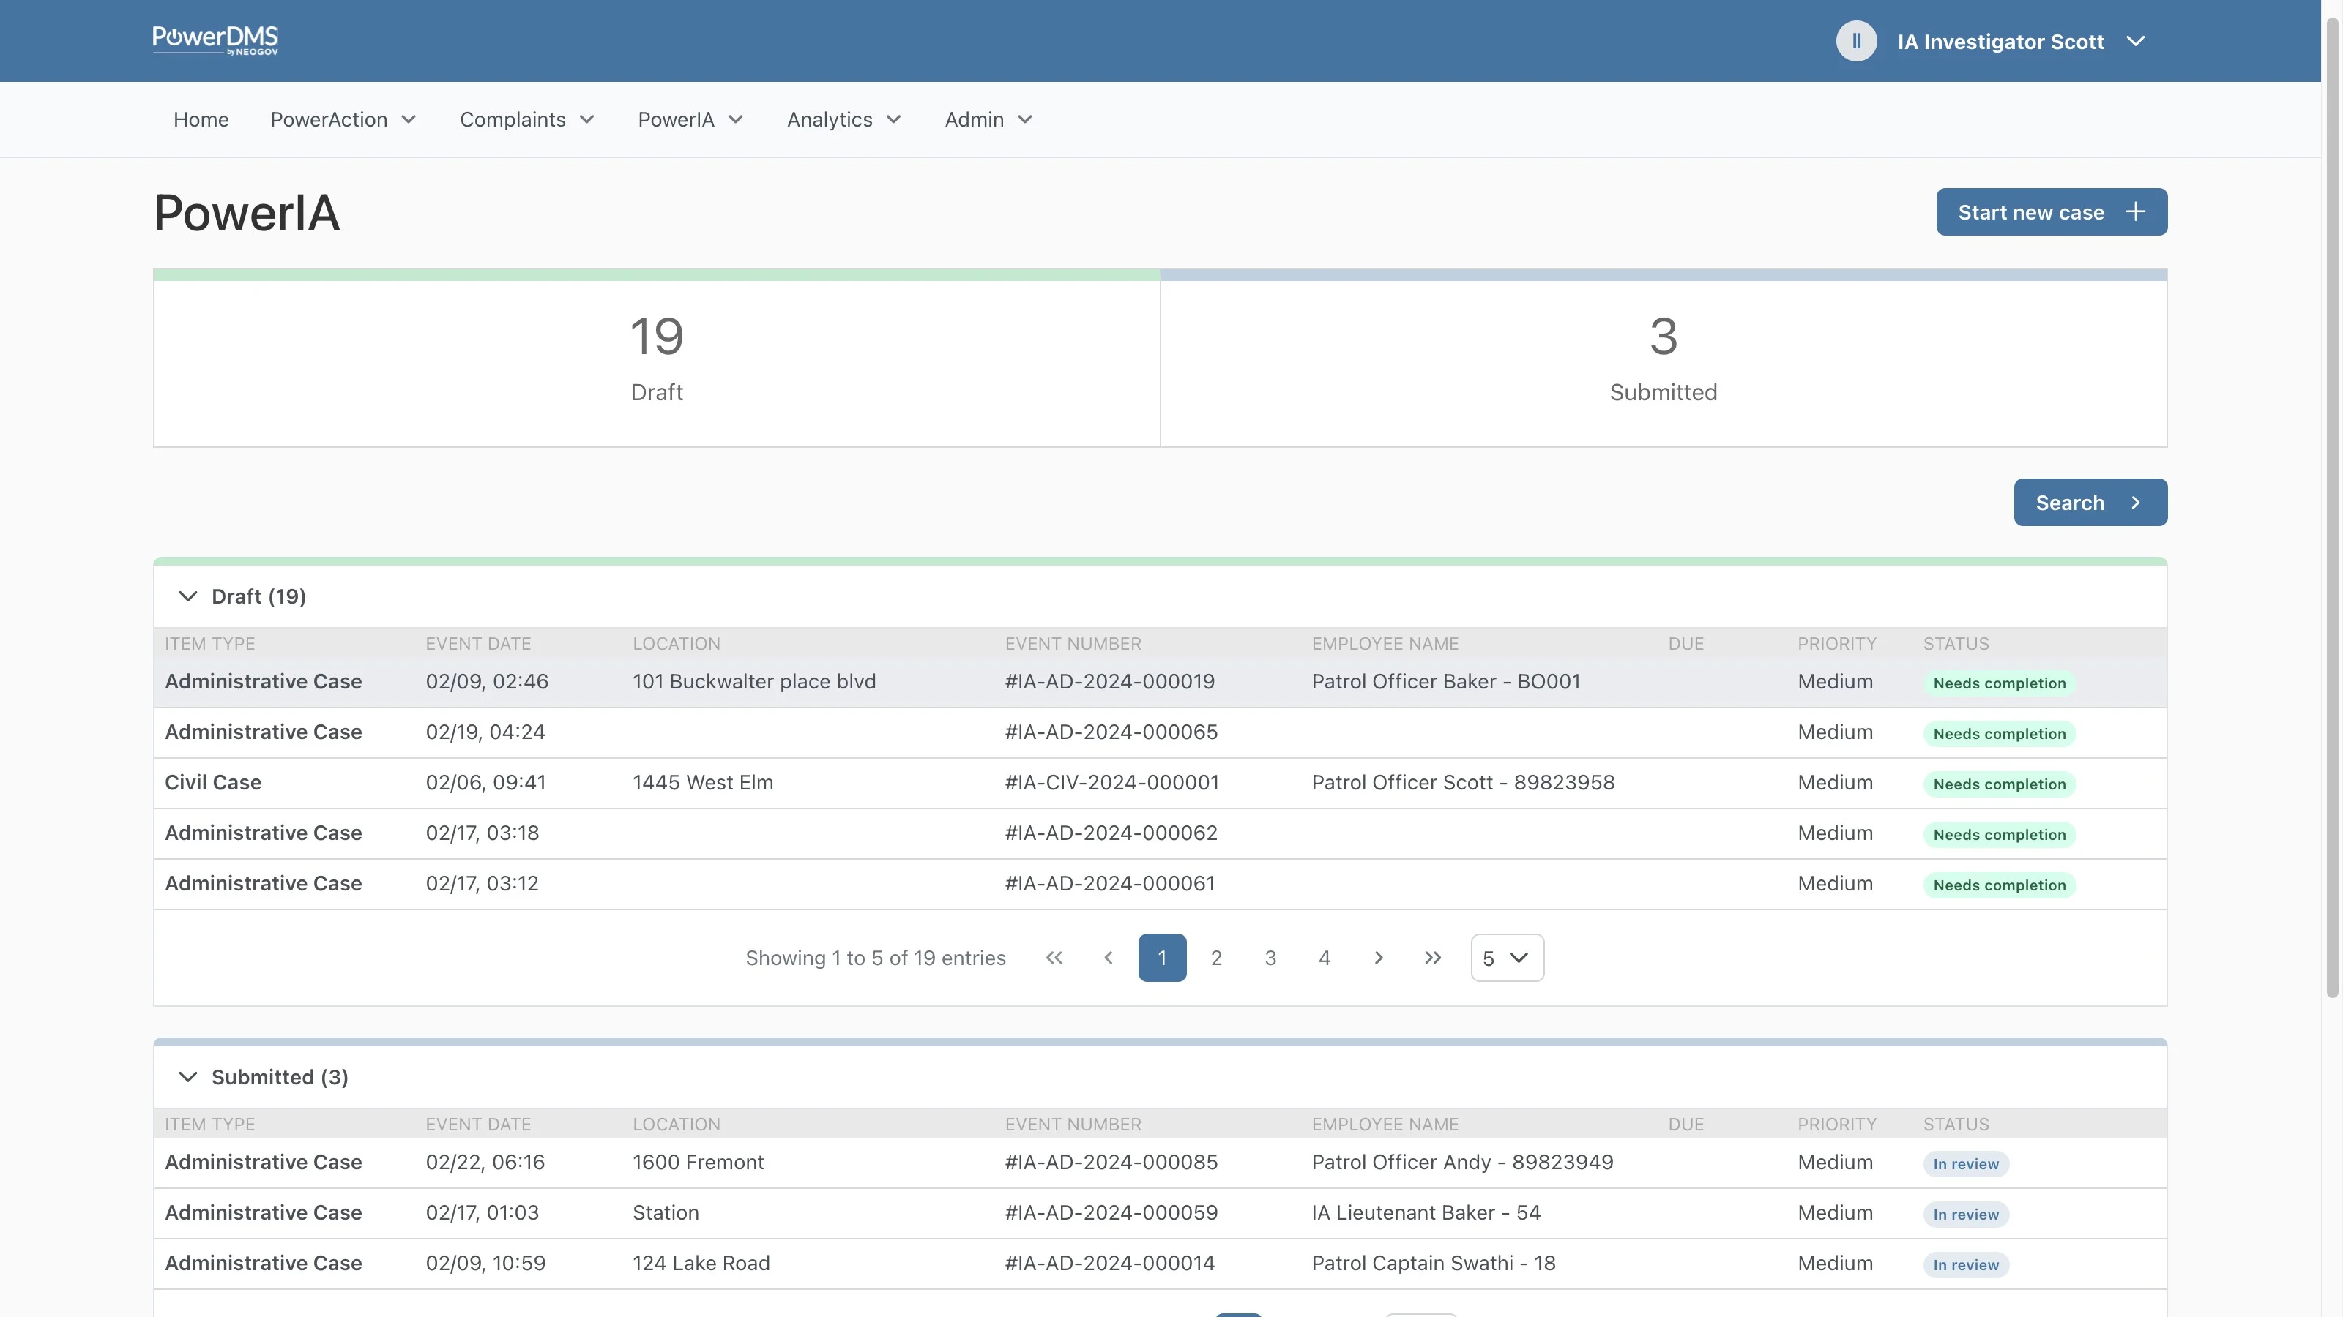
Task: Open the IA Investigator Scott account menu
Action: click(2021, 42)
